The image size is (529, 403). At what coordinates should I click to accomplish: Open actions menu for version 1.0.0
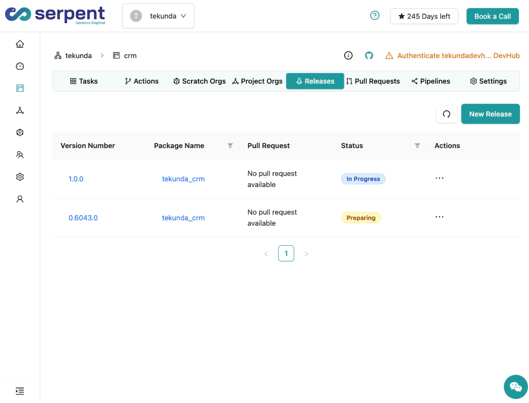point(439,178)
